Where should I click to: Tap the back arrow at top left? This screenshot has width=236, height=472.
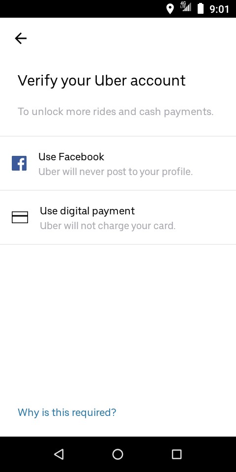pos(21,38)
